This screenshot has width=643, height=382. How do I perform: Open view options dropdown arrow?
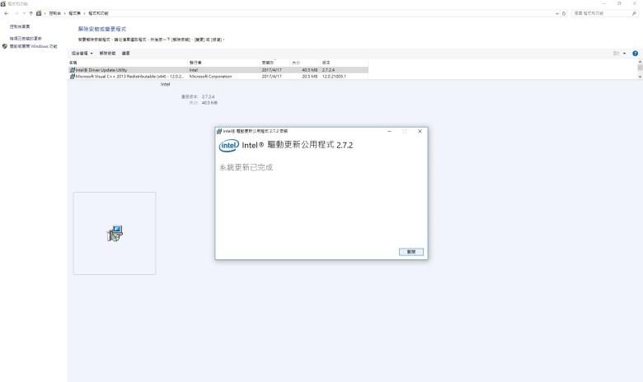625,54
